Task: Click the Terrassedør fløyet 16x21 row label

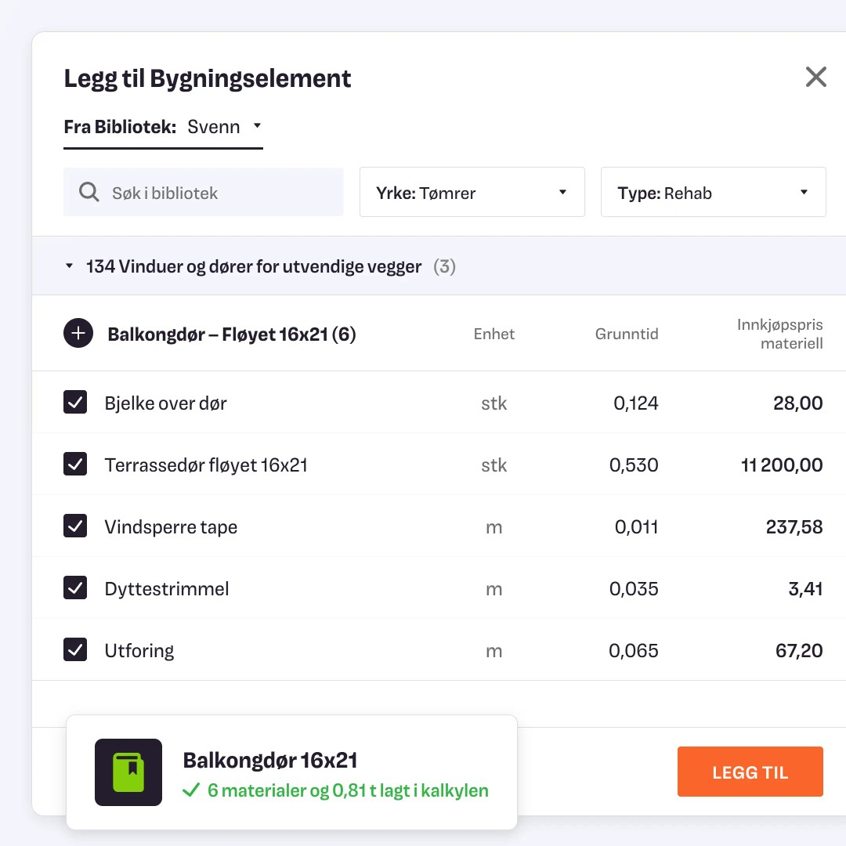Action: point(206,465)
